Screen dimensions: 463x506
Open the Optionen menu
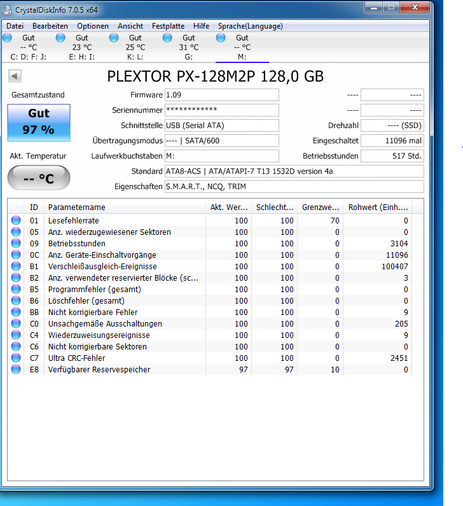[x=92, y=26]
